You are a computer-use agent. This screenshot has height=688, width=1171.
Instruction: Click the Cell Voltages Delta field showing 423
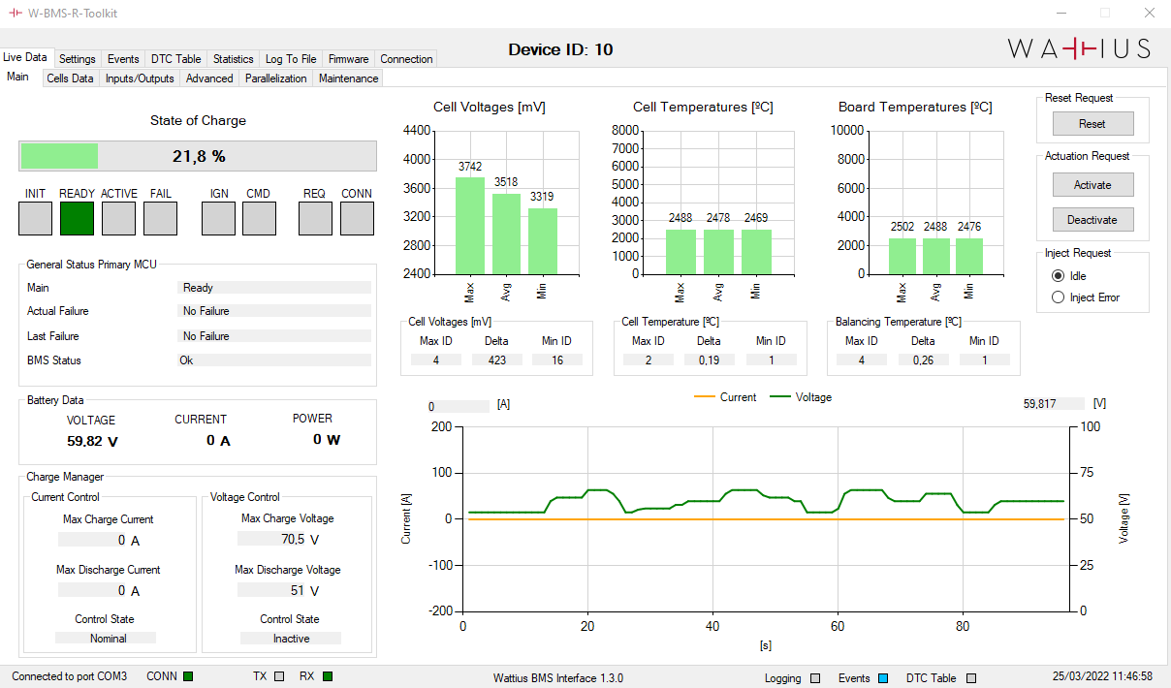click(x=496, y=360)
